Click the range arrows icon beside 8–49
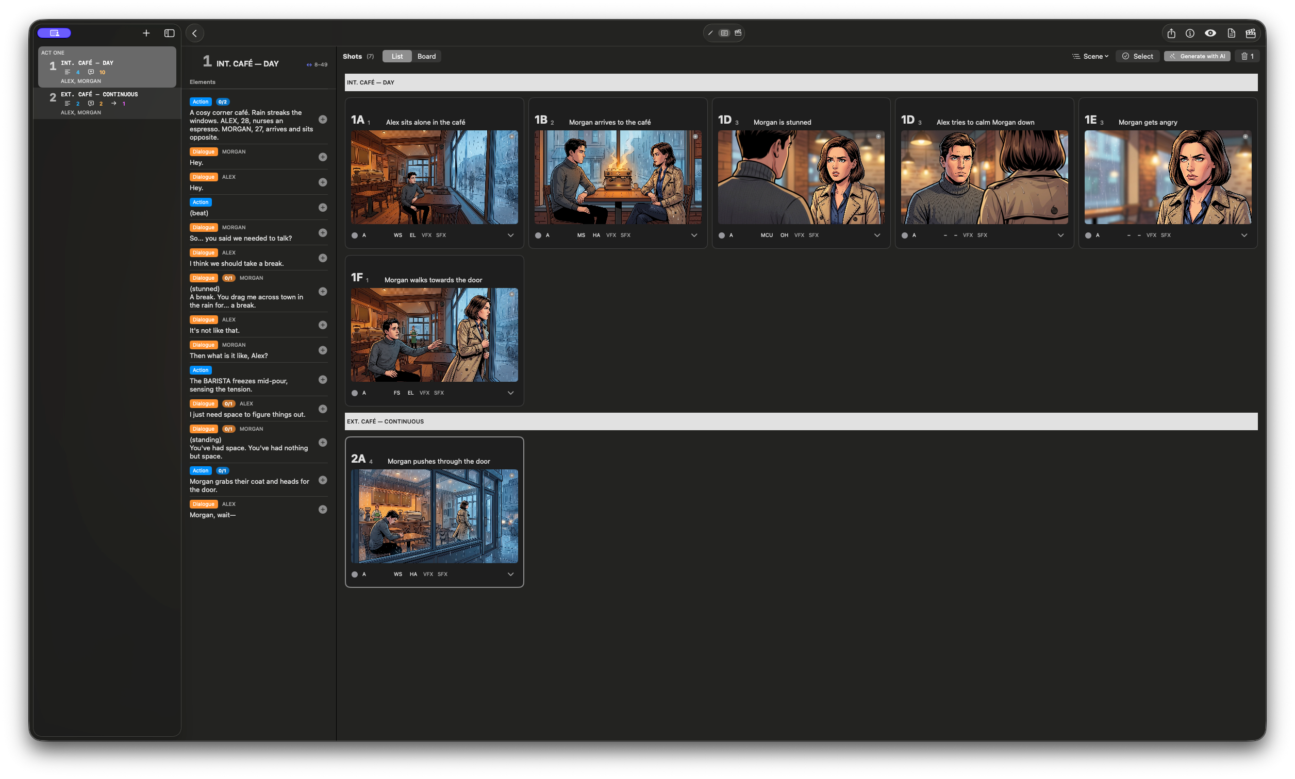1295x779 pixels. 309,65
